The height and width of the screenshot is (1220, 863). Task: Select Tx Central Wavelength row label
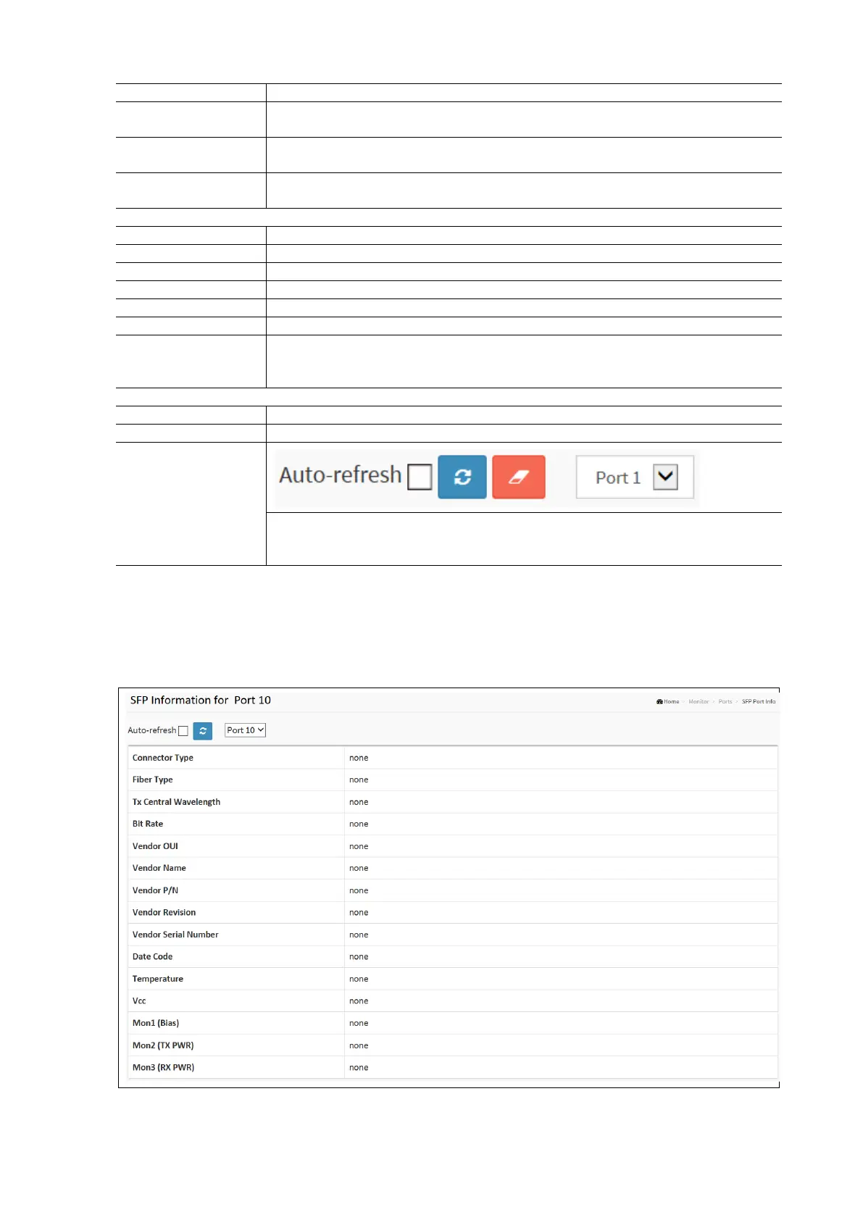click(x=176, y=802)
